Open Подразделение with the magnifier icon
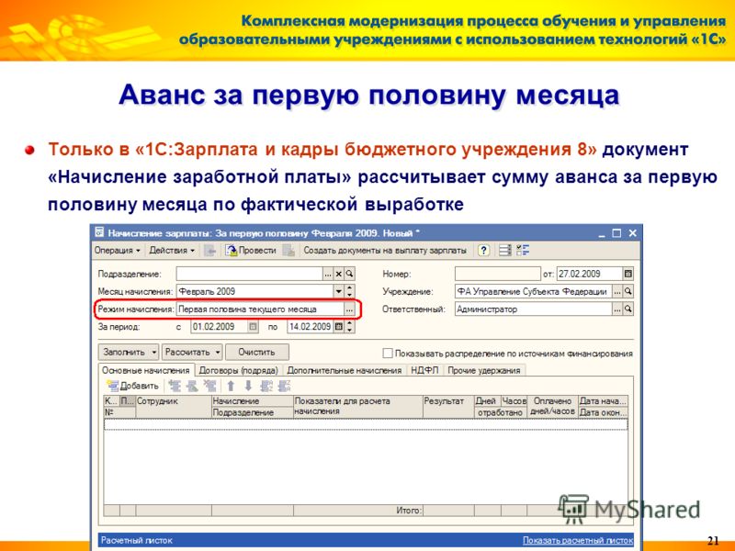The height and width of the screenshot is (551, 735). coord(349,274)
